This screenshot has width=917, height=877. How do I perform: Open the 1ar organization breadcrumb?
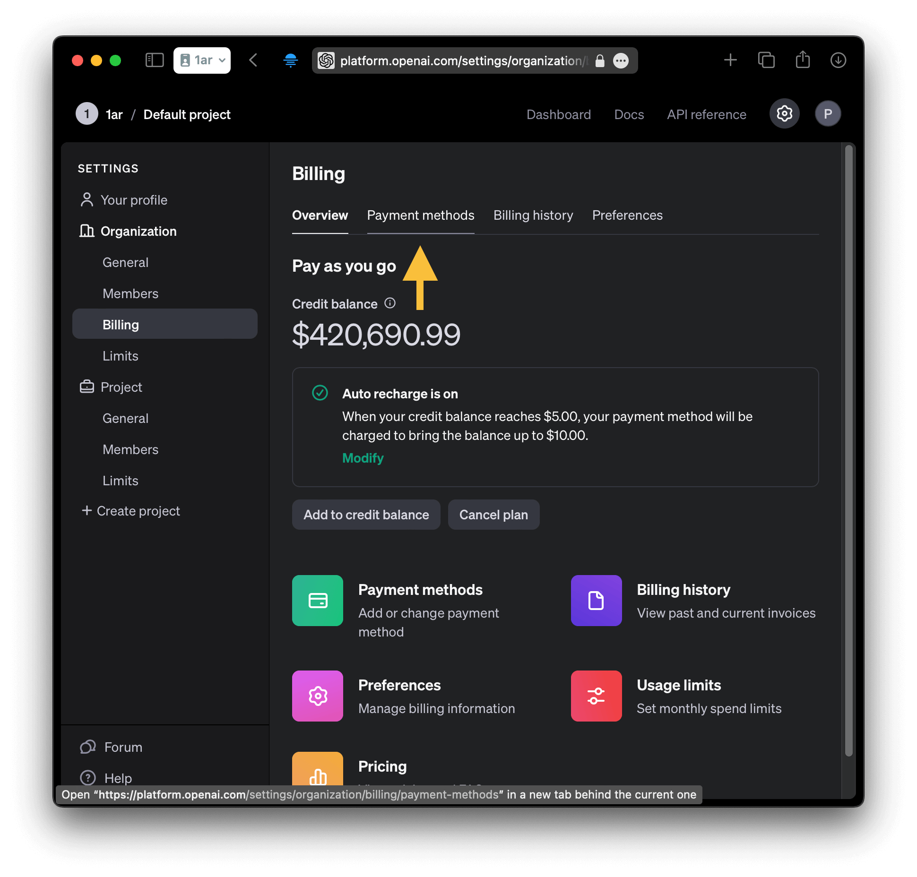click(x=114, y=114)
